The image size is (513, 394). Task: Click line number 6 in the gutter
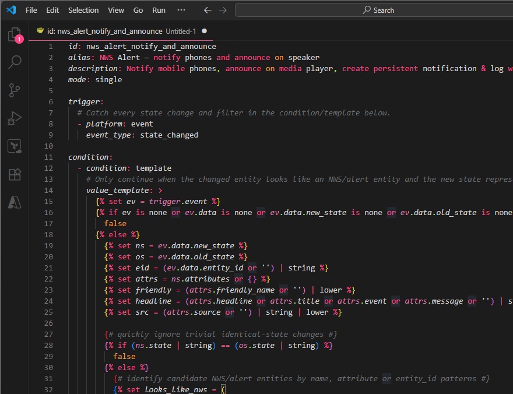(x=51, y=101)
